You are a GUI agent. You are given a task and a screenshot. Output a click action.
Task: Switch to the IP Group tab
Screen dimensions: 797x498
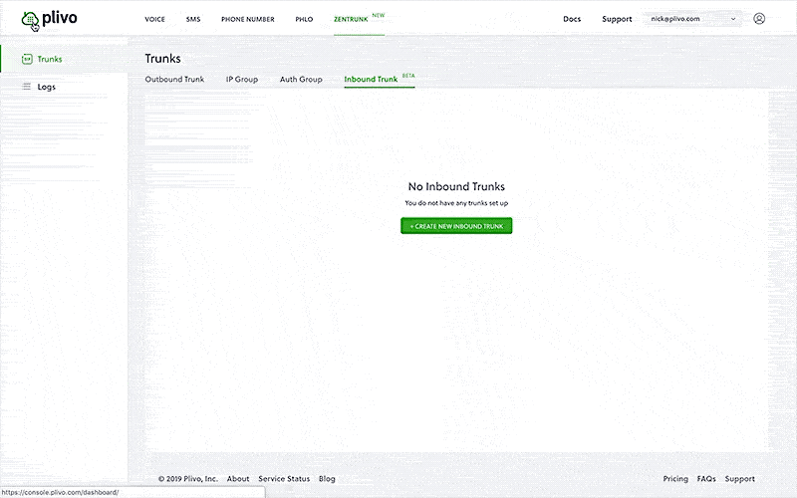(x=241, y=79)
